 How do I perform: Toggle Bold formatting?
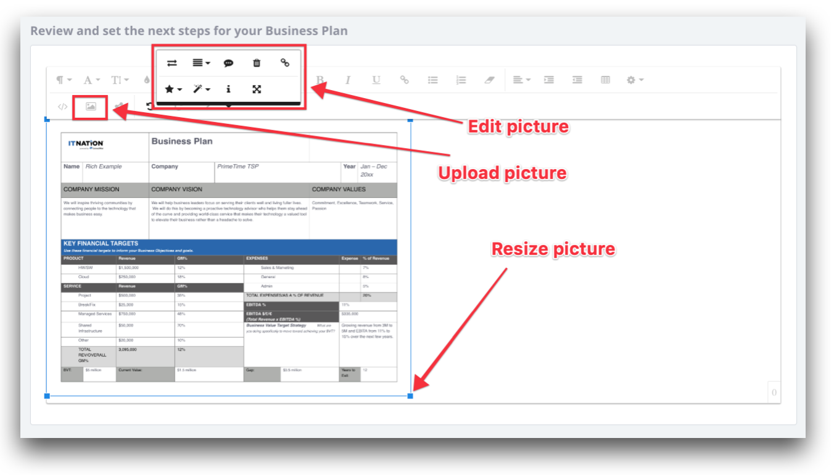(x=320, y=80)
